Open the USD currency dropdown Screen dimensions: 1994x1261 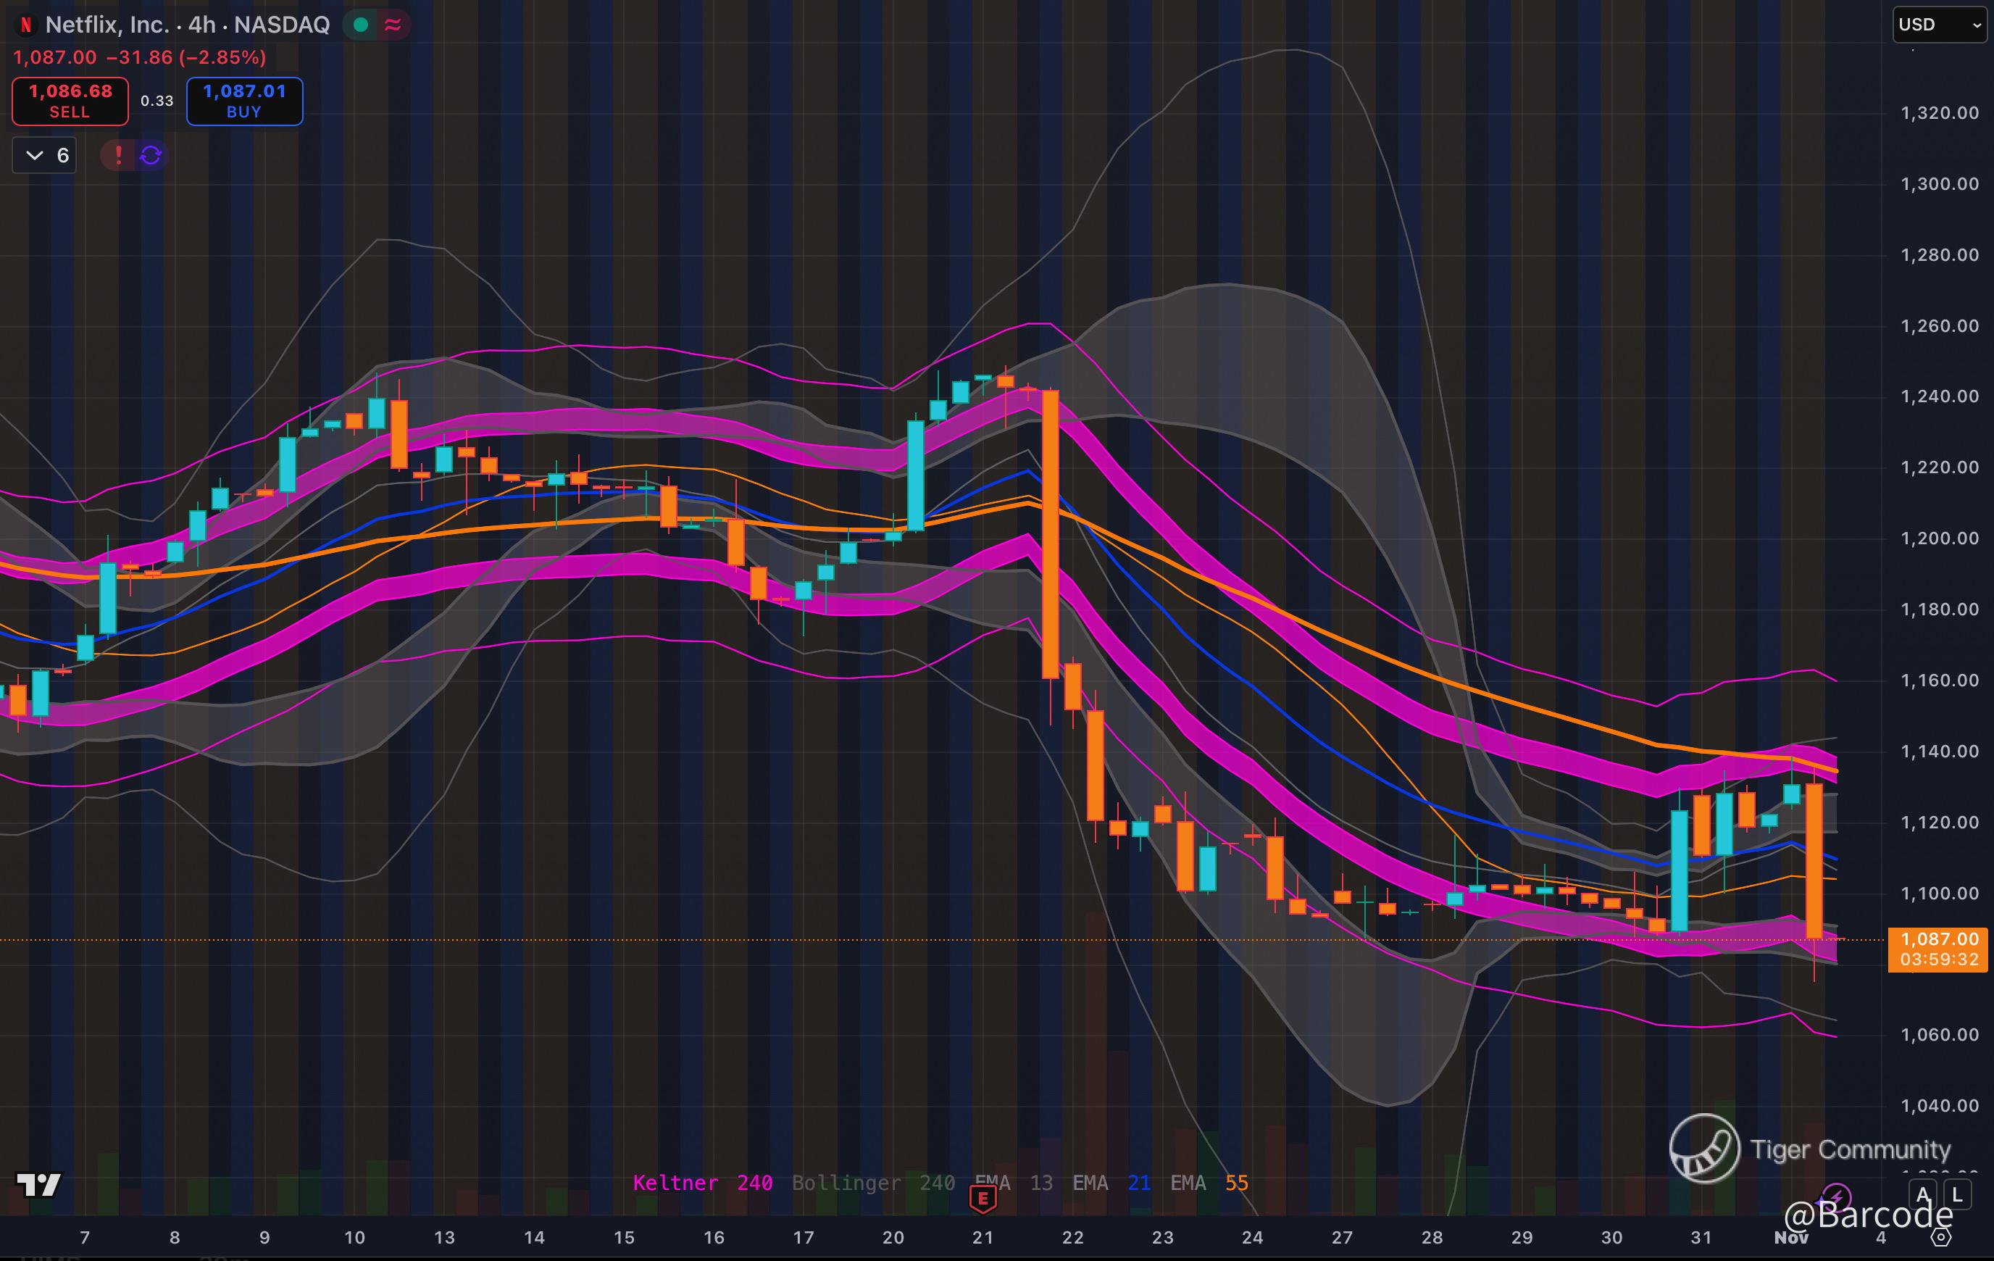tap(1940, 25)
